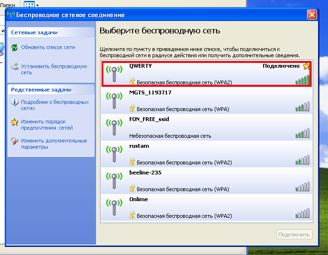Click the FON_FREE_ssid antenna icon
The height and width of the screenshot is (255, 328).
coord(114,127)
